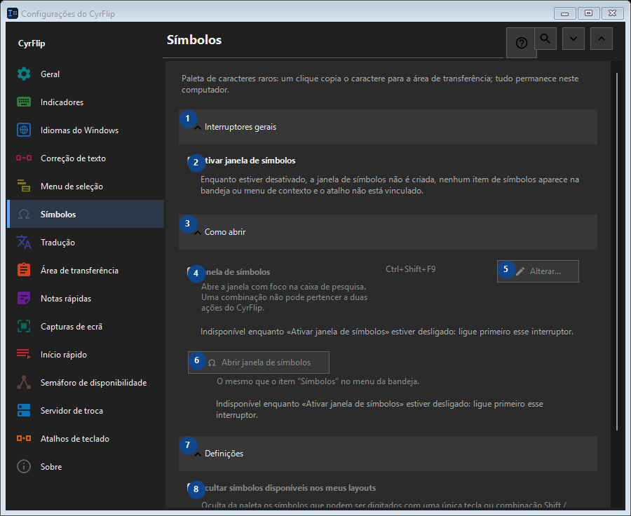Click the help question mark icon

click(521, 43)
